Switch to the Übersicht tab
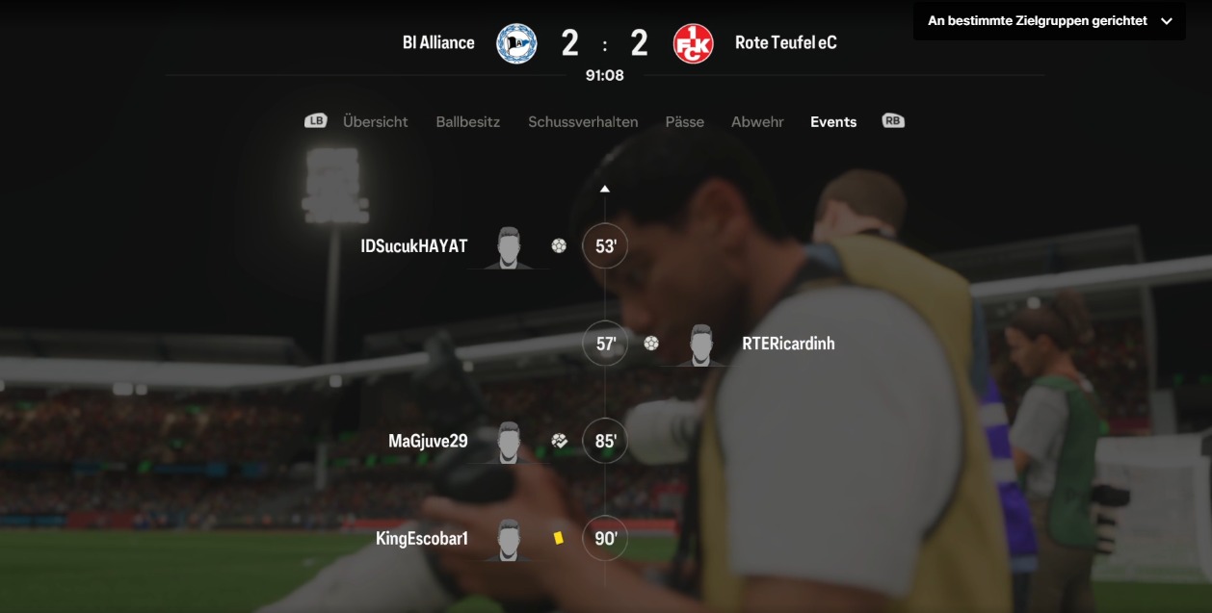Viewport: 1212px width, 613px height. (376, 122)
